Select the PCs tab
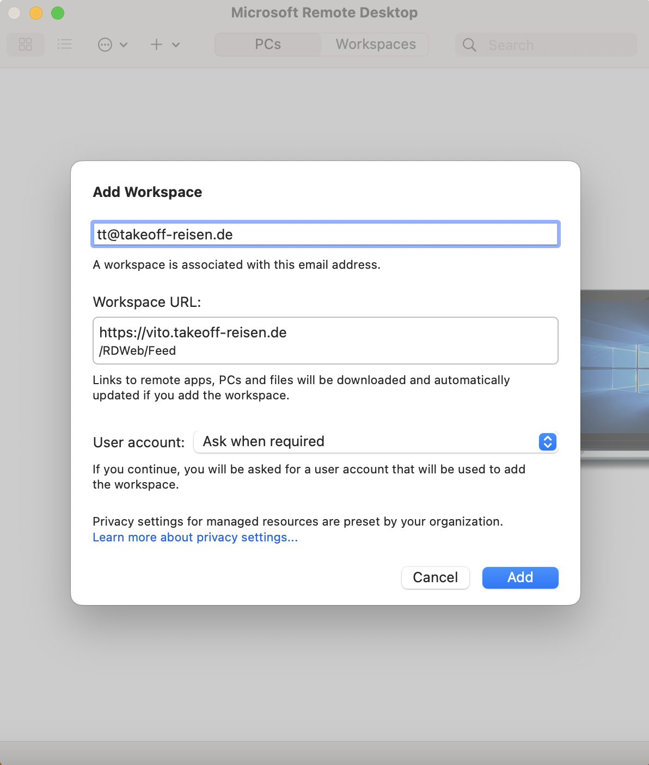The width and height of the screenshot is (649, 765). click(268, 45)
